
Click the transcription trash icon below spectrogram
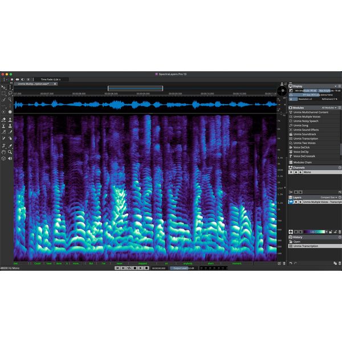coord(284,263)
